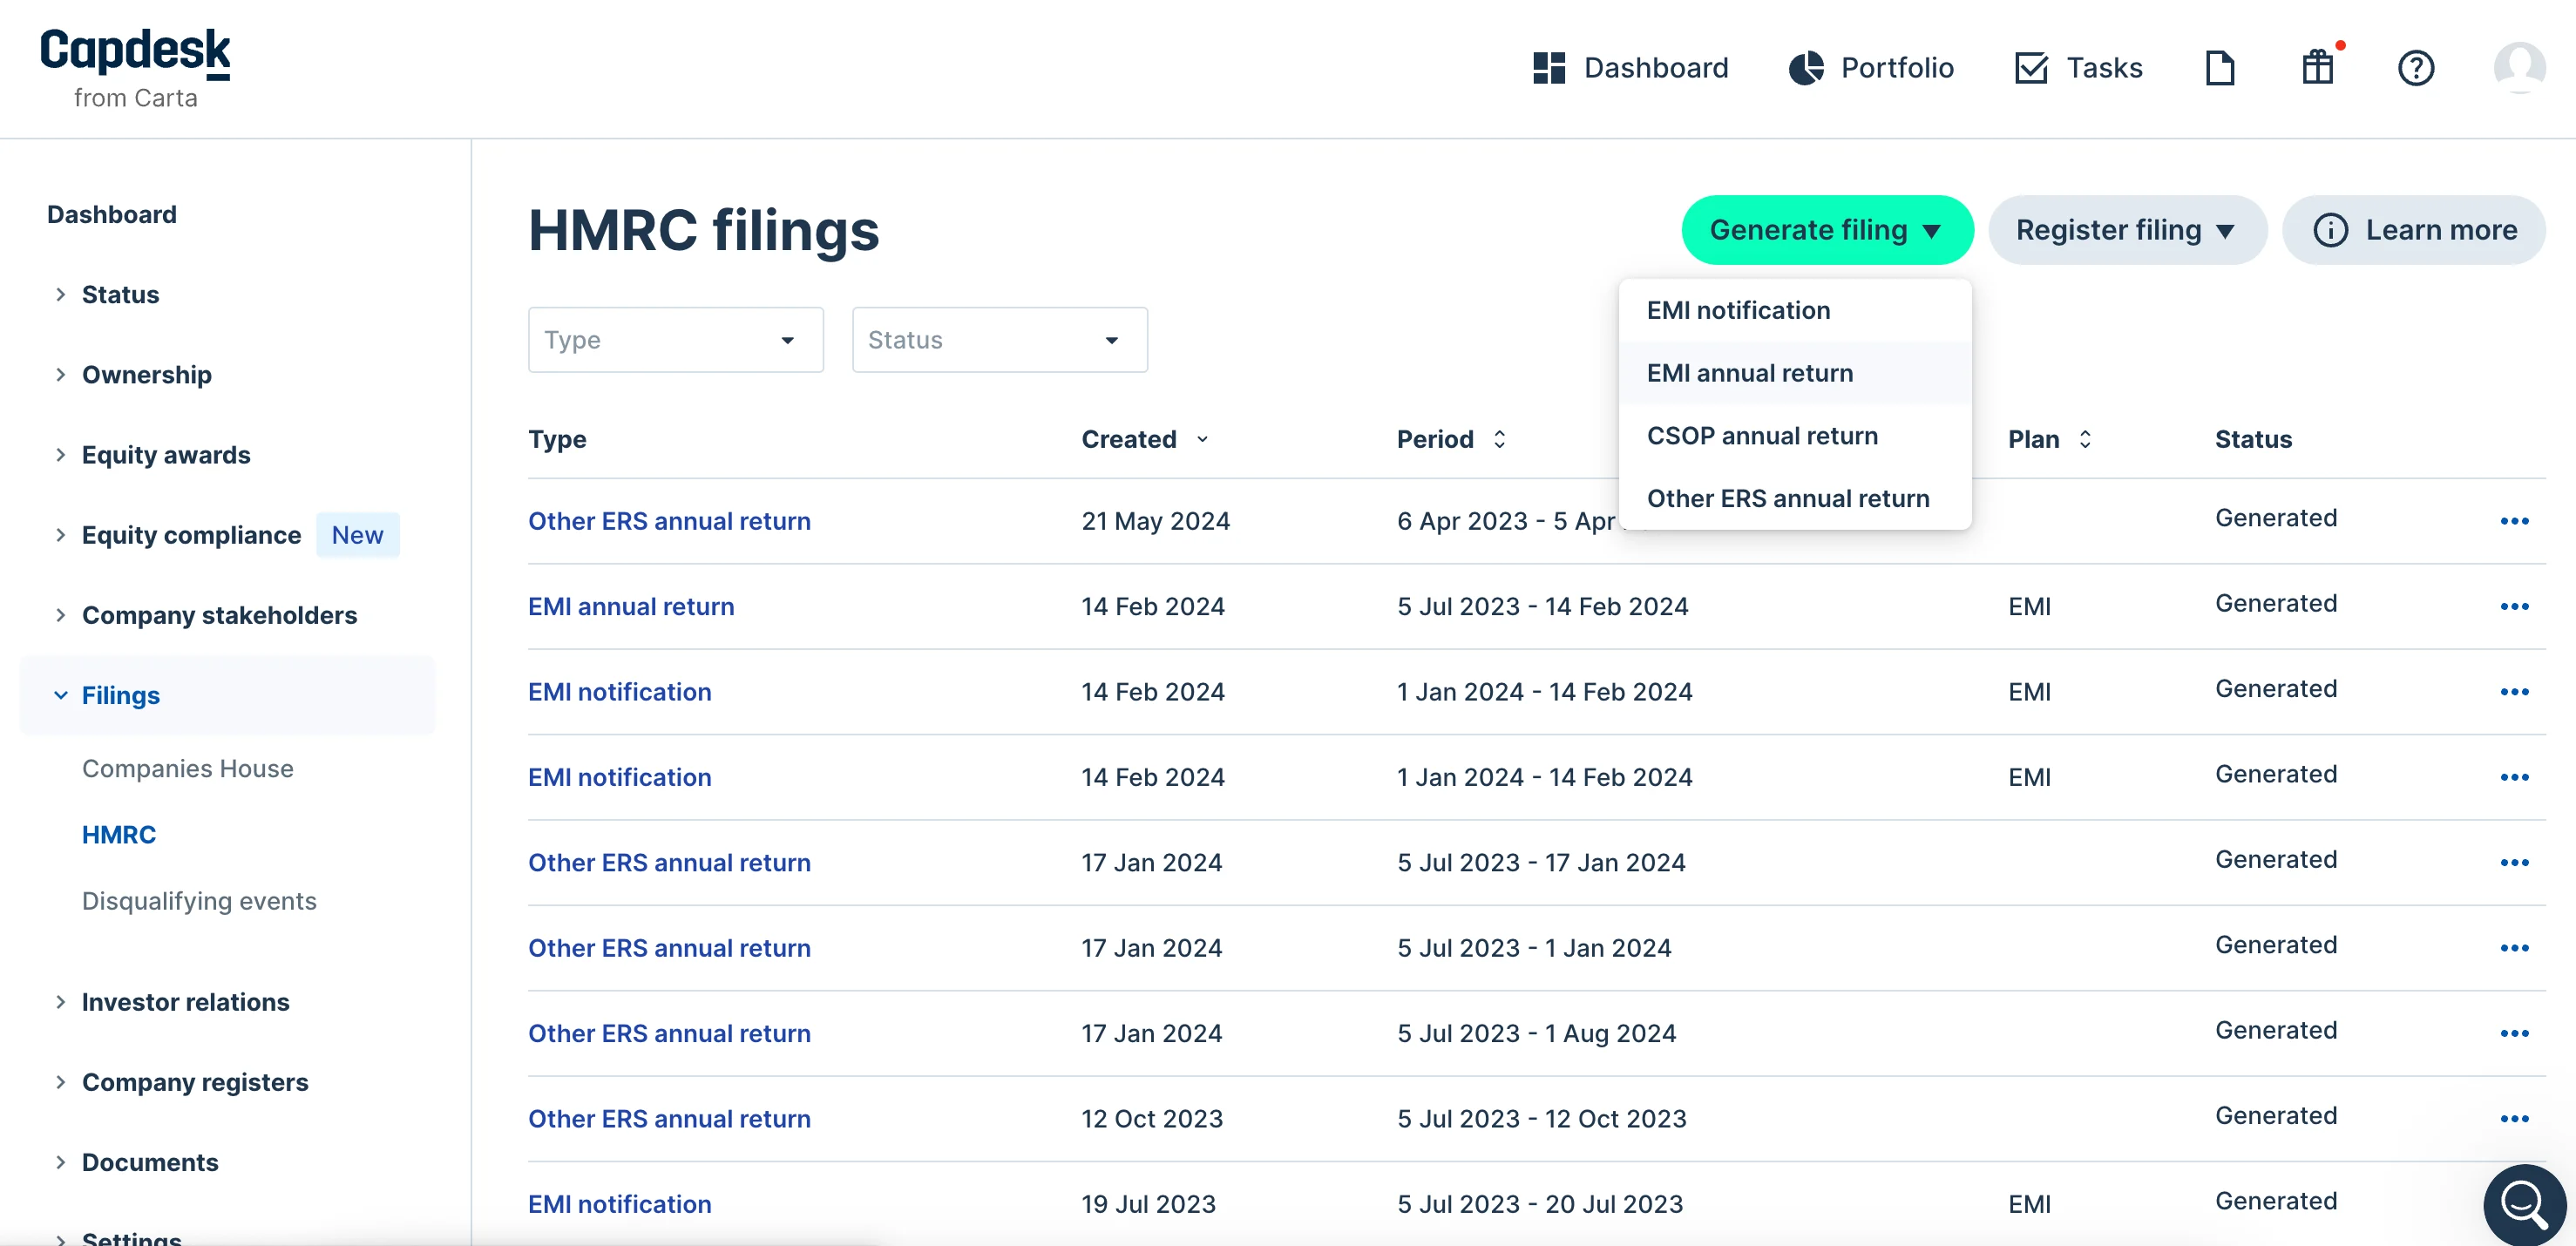Open row actions for 5 Jul 2023 - 1 Aug 2024 filing
Image resolution: width=2576 pixels, height=1246 pixels.
(x=2514, y=1033)
